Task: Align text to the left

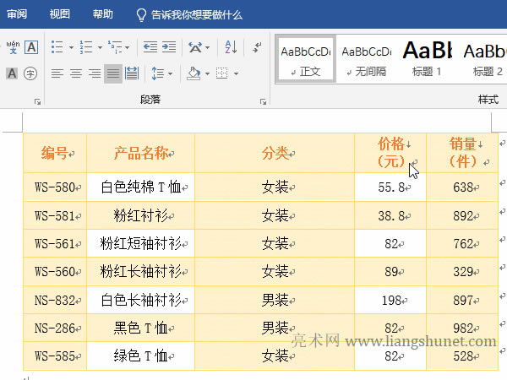Action: (x=57, y=73)
